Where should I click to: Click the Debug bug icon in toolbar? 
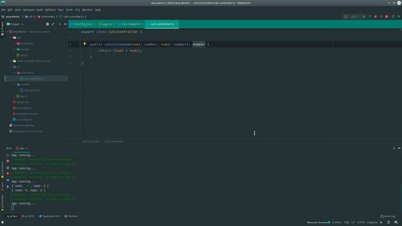[x=376, y=17]
